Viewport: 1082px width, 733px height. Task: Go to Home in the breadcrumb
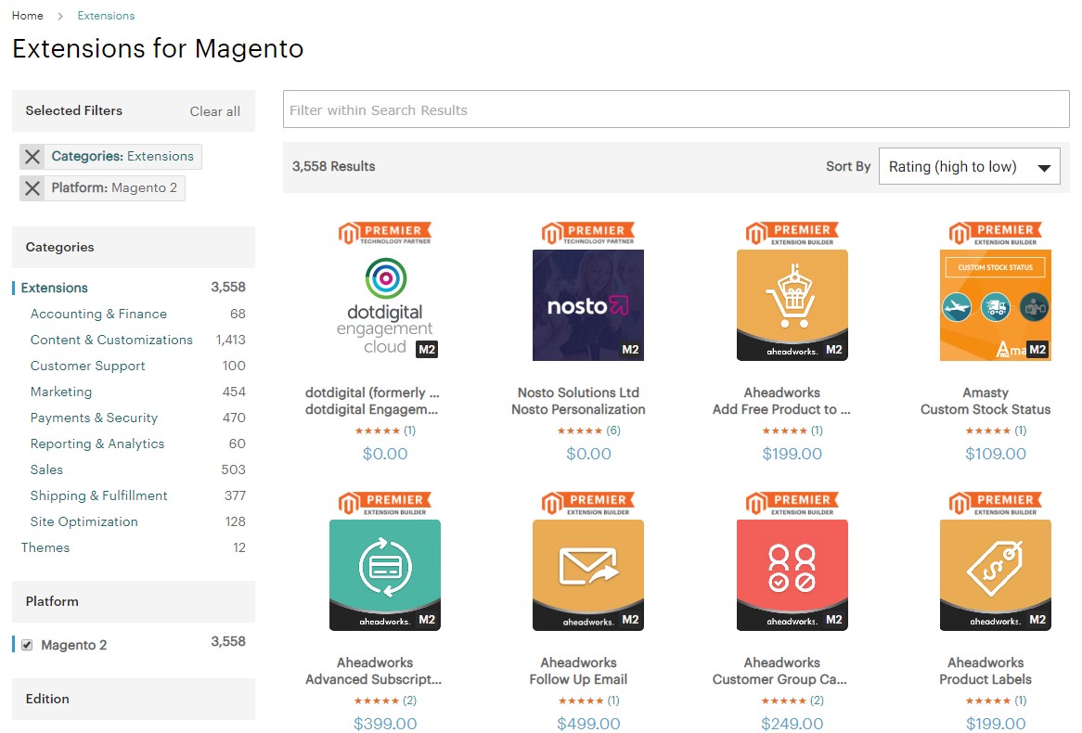(27, 15)
